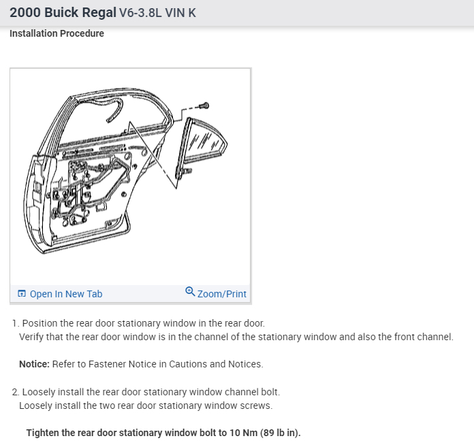The height and width of the screenshot is (447, 474).
Task: Click the 'two rear door stationary window screws' line
Action: tap(146, 405)
